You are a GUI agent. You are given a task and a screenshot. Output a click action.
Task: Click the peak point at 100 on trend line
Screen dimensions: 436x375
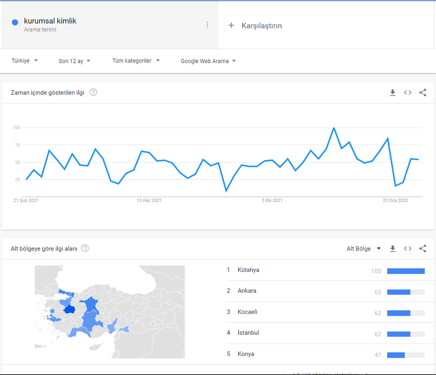(334, 128)
